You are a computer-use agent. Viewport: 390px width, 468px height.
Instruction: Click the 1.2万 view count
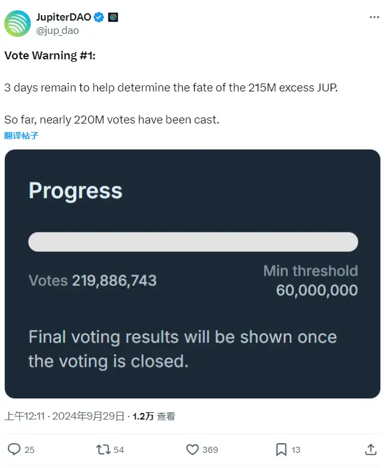[143, 416]
